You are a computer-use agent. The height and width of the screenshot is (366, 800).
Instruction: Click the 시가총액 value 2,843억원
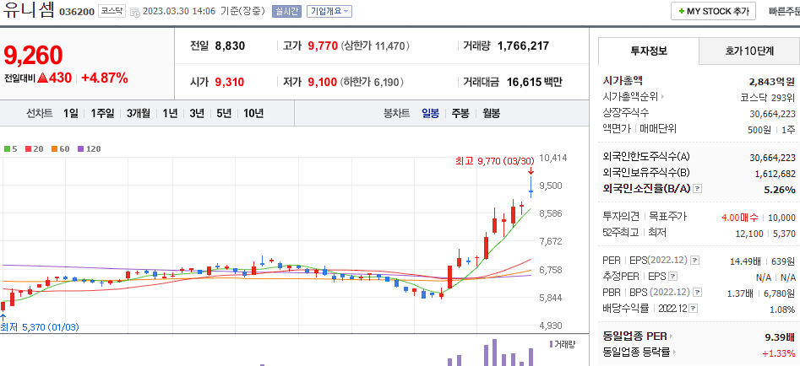click(772, 81)
